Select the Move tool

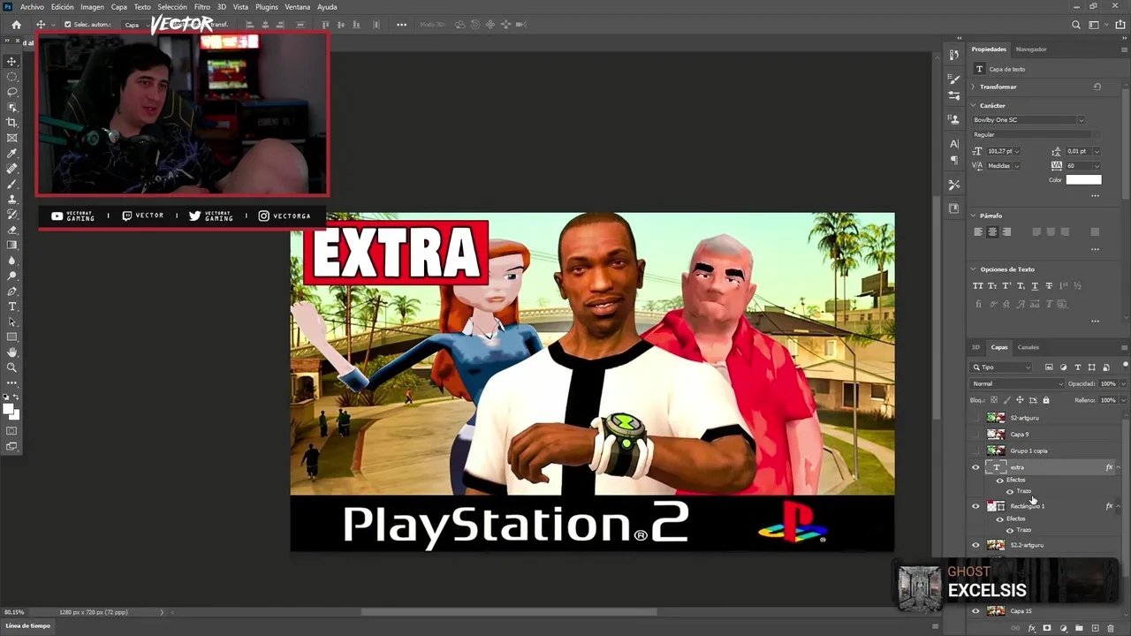pos(12,61)
